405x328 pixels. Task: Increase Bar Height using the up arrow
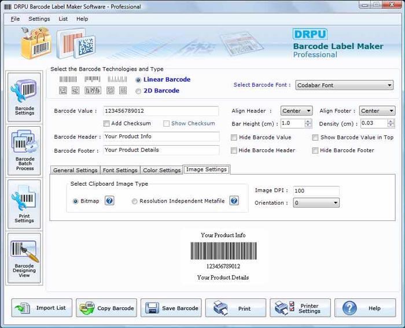(308, 121)
